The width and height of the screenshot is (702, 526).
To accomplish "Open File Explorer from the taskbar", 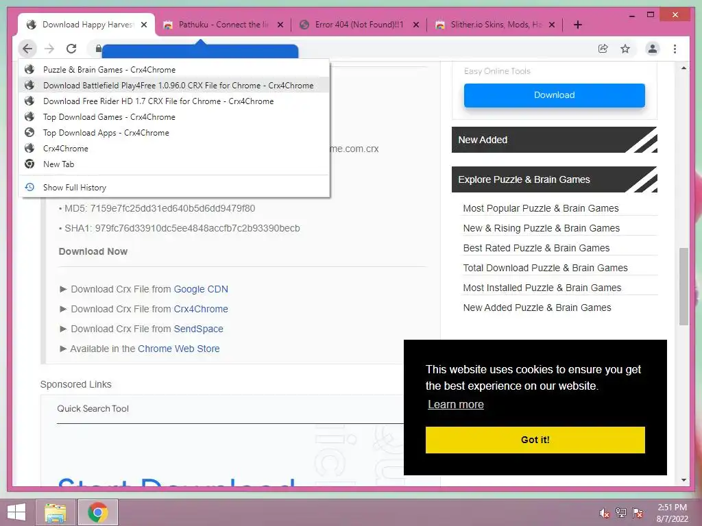I will (x=55, y=512).
